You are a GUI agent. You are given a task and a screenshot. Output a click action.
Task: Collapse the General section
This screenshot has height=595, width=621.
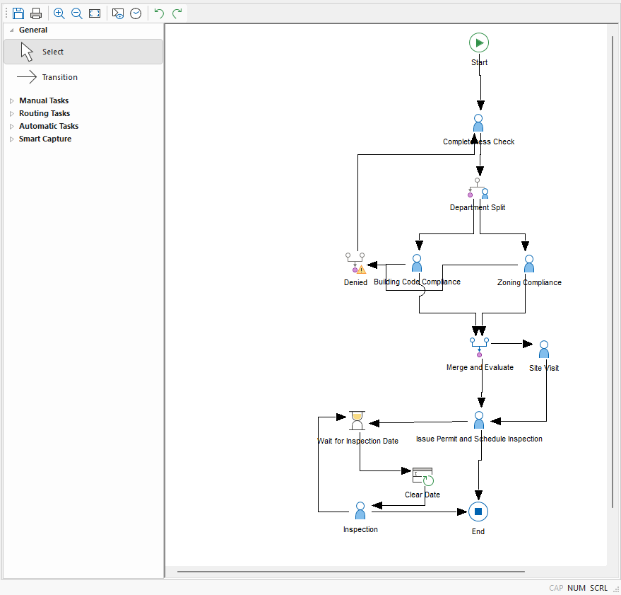point(11,30)
